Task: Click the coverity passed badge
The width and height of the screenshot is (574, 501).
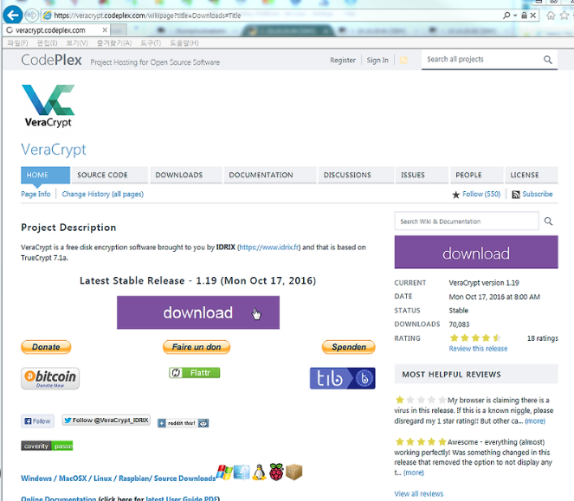Action: tap(47, 446)
